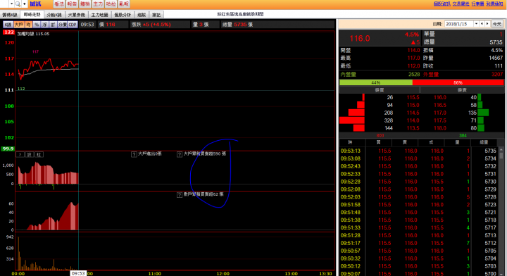The width and height of the screenshot is (507, 276).
Task: Click the 56% outer volume red bar
Action: pos(458,82)
